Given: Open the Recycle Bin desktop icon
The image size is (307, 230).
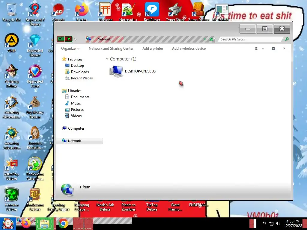Looking at the screenshot, I should pos(12,12).
